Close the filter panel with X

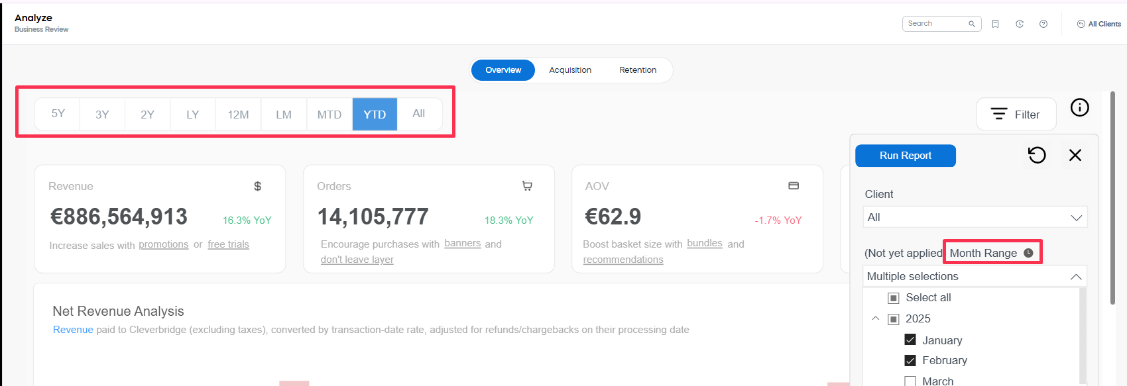click(x=1075, y=155)
